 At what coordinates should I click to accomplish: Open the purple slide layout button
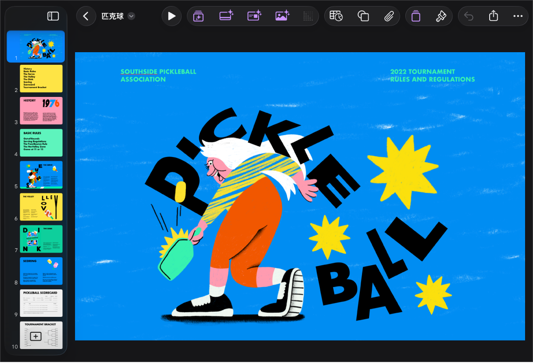tap(416, 16)
